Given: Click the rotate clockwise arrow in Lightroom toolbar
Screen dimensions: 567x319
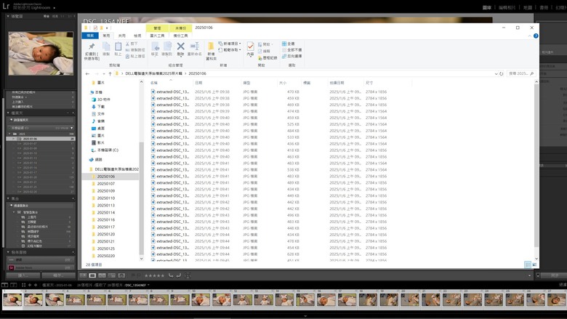Looking at the screenshot, I should 179,275.
